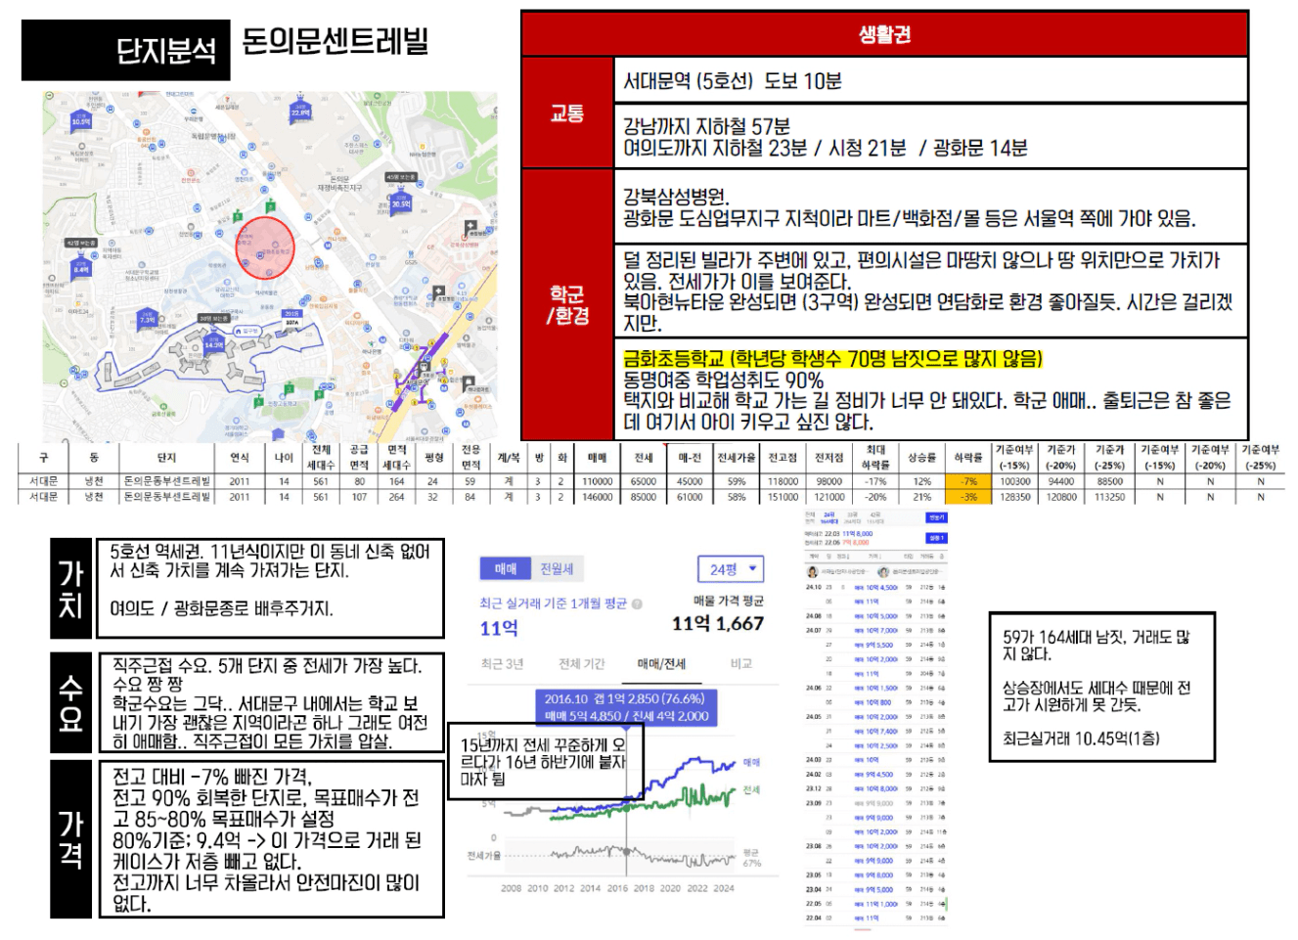Click the 65000 전세 cell
Screen dimensions: 1298x940
click(643, 481)
